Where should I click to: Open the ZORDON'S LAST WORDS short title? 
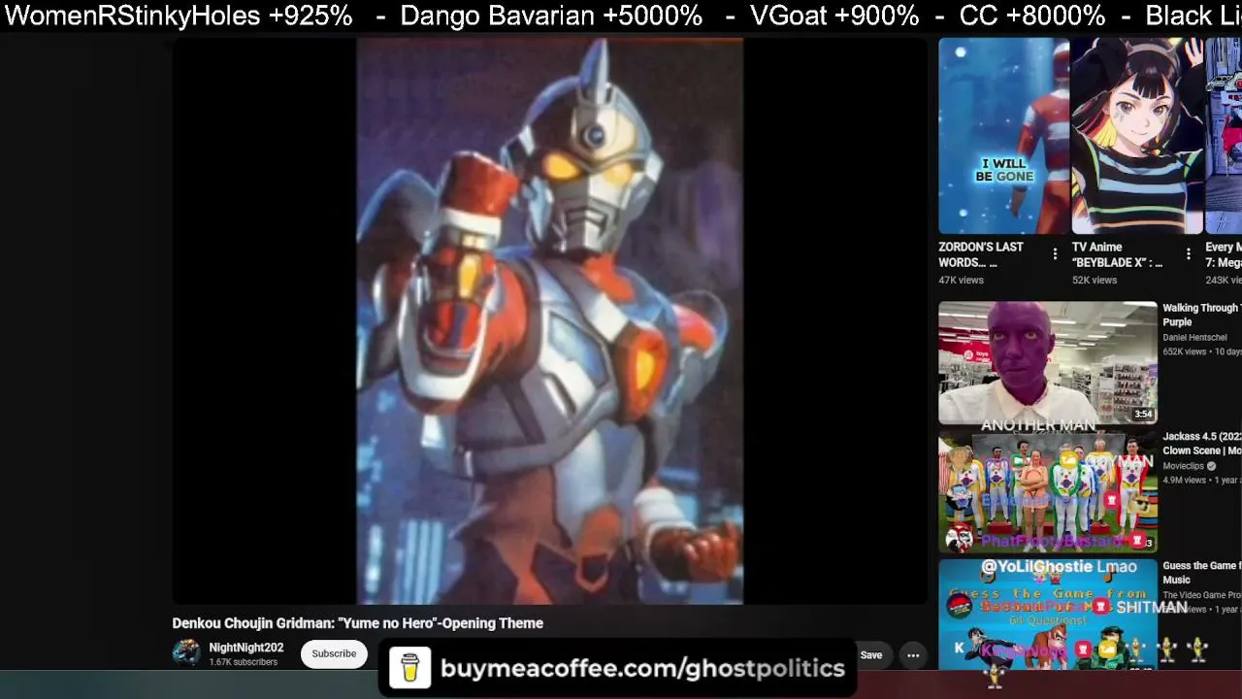[981, 254]
